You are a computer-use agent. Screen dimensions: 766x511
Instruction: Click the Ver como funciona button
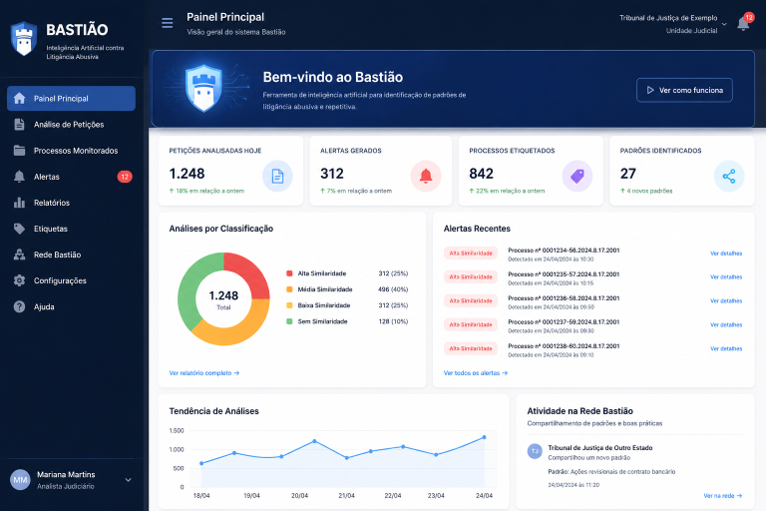tap(684, 90)
